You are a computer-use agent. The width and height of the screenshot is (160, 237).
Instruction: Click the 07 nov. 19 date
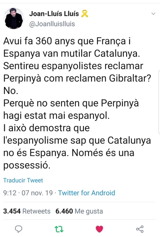[37, 193]
